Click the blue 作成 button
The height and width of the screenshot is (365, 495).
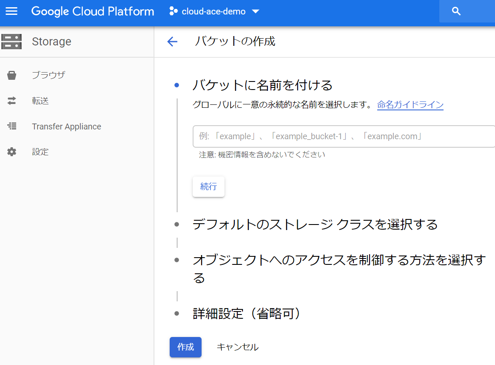185,347
